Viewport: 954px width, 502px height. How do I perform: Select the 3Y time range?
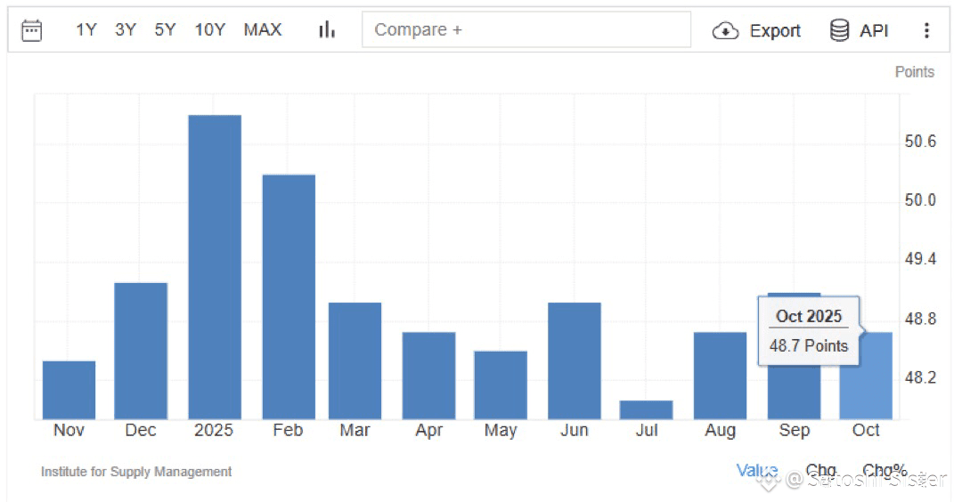126,29
